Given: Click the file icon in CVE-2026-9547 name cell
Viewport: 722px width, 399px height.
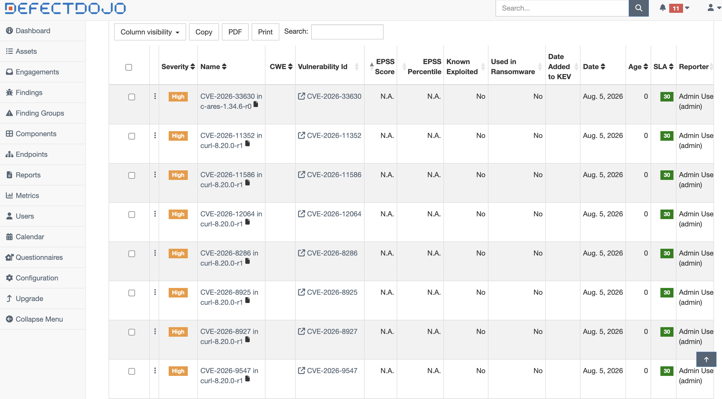Looking at the screenshot, I should click(247, 379).
